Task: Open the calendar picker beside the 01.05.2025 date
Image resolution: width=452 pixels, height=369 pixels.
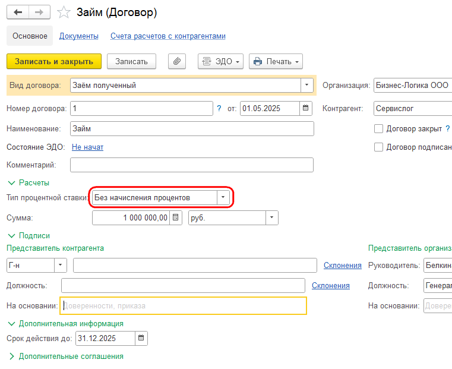Action: coord(305,108)
